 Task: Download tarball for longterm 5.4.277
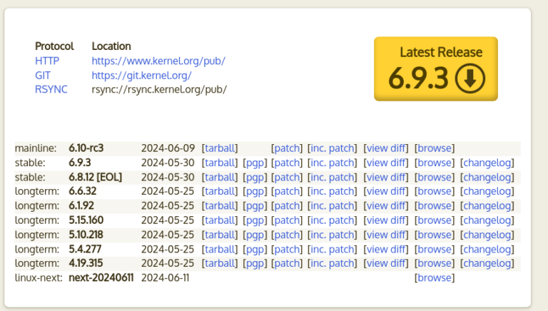coord(220,249)
